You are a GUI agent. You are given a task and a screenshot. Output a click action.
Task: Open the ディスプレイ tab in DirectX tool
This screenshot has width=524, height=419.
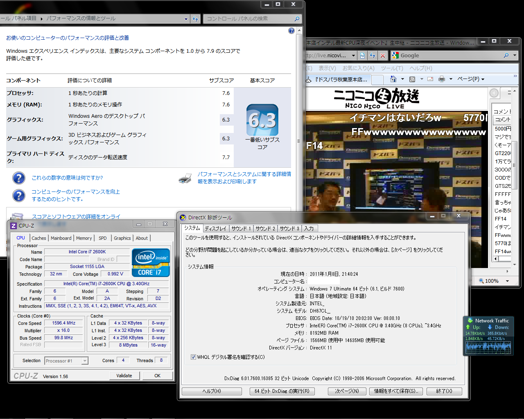215,229
